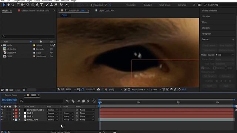Open the Window menu

(65, 1)
